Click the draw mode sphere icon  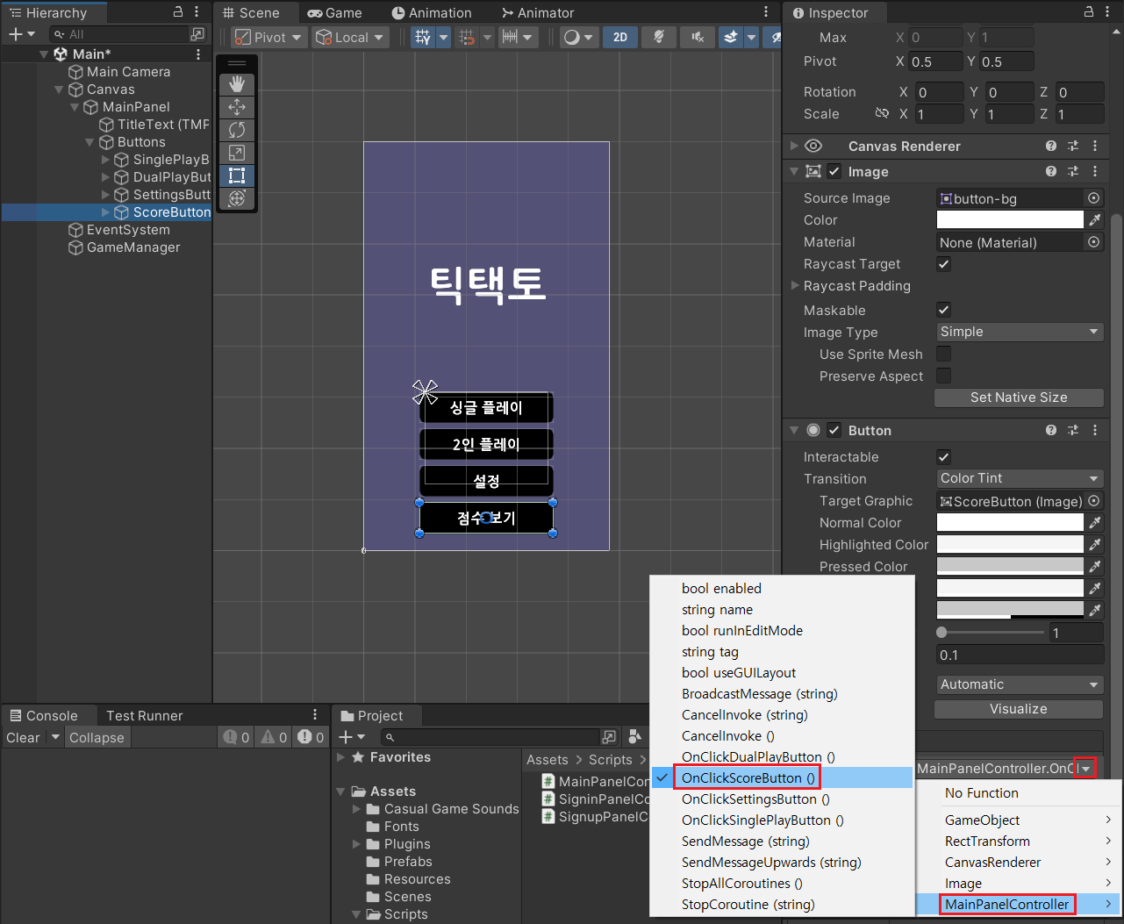coord(572,37)
